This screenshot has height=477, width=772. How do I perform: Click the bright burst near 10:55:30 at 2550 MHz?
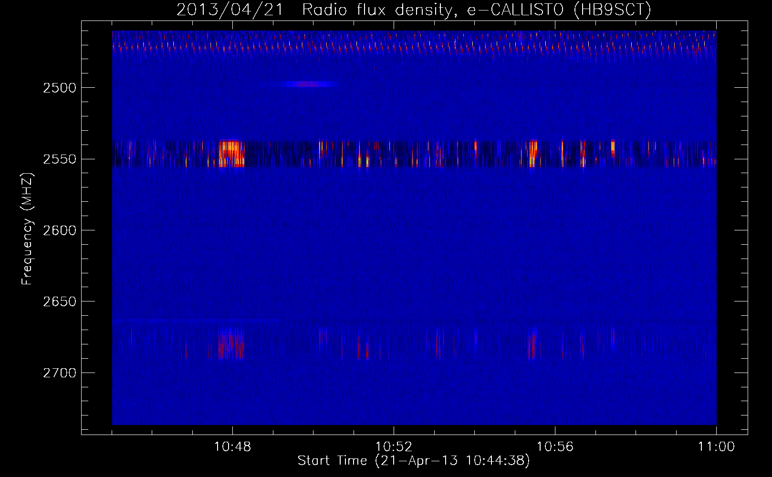click(x=533, y=154)
